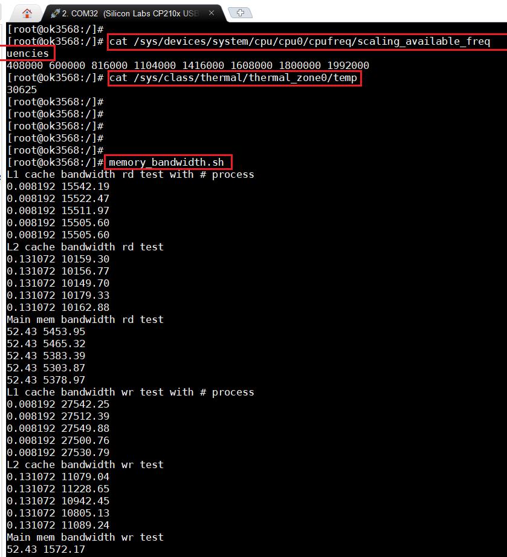Click the memory_bandwidth.sh command
Viewport: 507px width, 557px height.
tap(167, 162)
